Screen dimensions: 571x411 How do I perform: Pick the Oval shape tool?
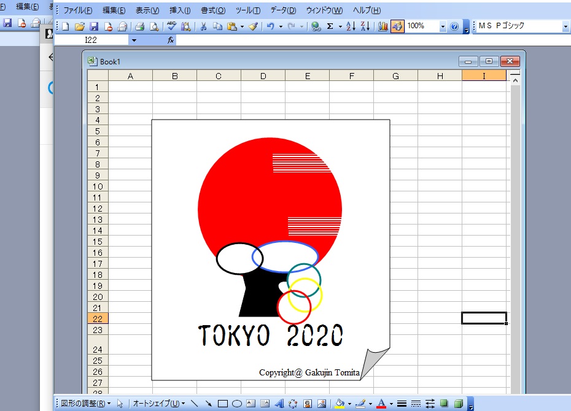point(236,404)
